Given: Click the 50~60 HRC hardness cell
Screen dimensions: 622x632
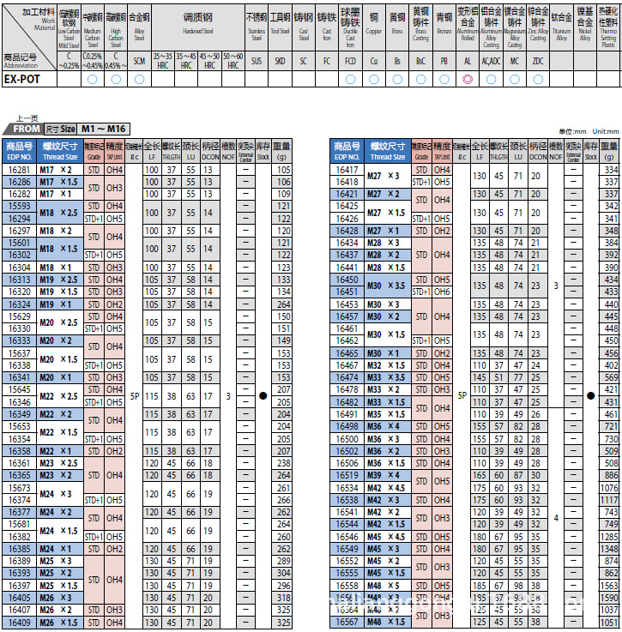Looking at the screenshot, I should click(233, 61).
